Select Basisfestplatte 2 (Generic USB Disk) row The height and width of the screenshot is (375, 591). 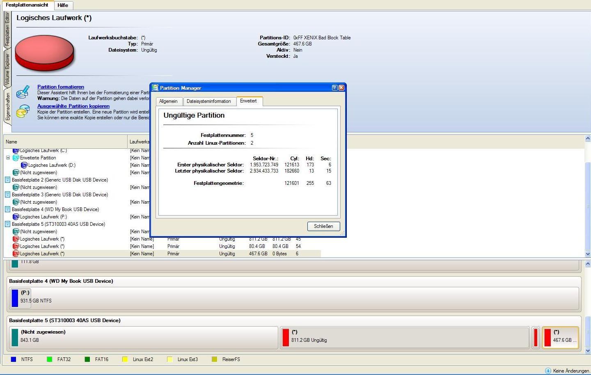[x=60, y=180]
